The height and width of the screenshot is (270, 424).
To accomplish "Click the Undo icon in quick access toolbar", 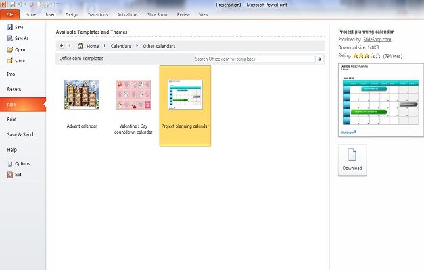I will click(20, 5).
